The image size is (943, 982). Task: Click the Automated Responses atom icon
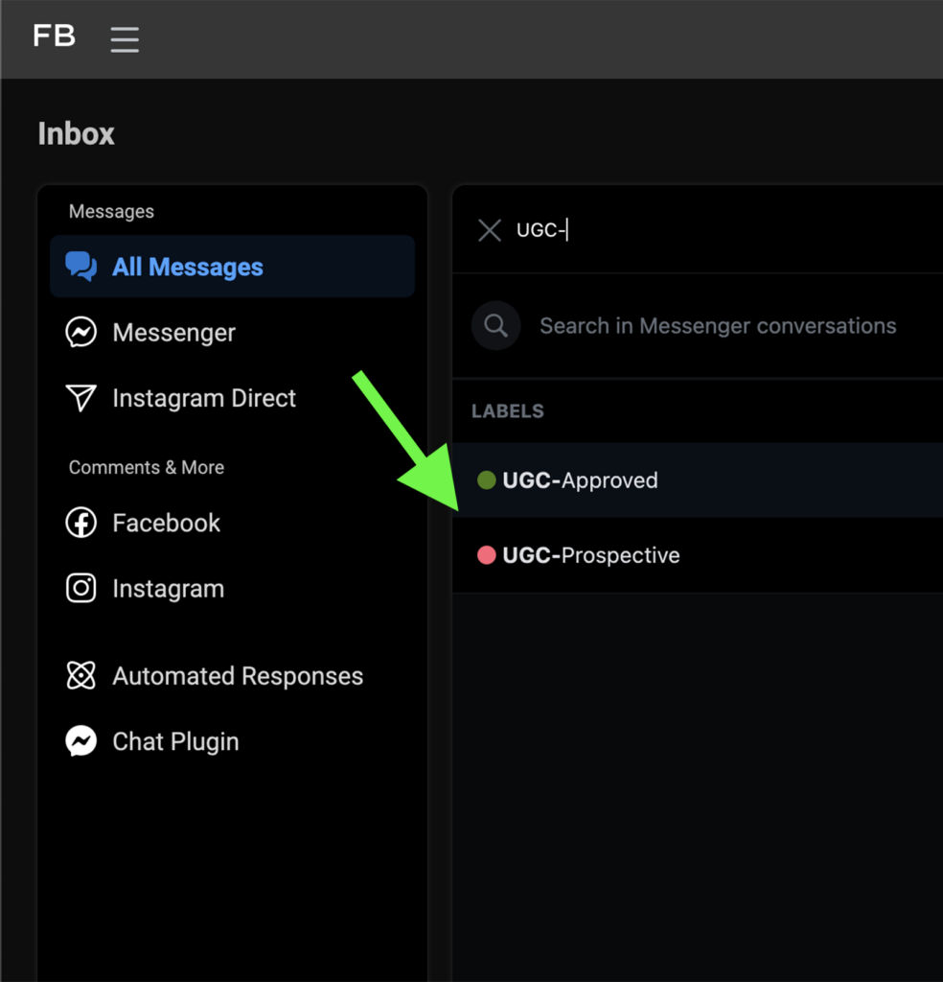pos(80,675)
